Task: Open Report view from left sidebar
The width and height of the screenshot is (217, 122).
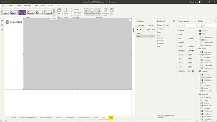Action: [x=2, y=21]
